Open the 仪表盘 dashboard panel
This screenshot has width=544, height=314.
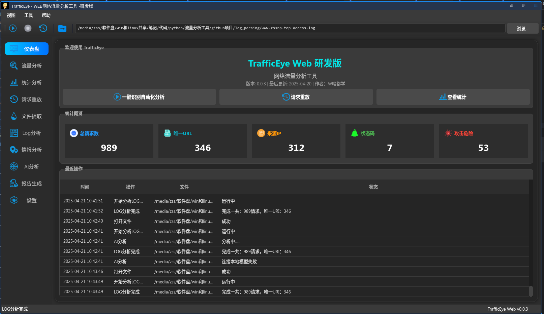pyautogui.click(x=26, y=49)
